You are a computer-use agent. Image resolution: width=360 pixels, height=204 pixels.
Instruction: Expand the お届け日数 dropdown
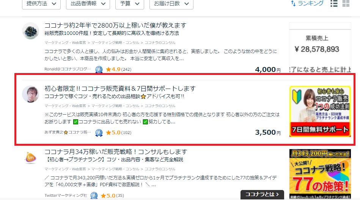(x=171, y=4)
